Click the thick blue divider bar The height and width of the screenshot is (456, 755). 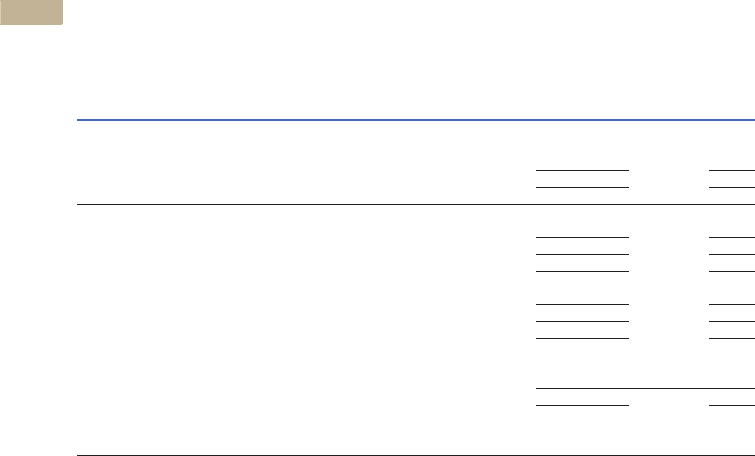[416, 119]
